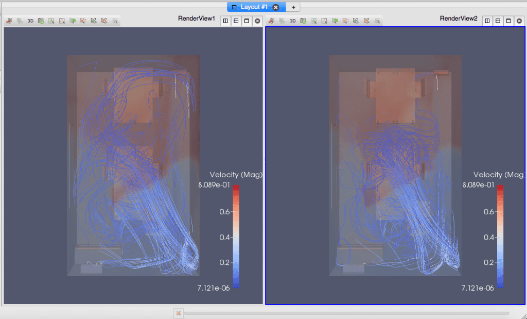The image size is (527, 319).
Task: Select the Select Points On icon in RenderView1
Action: [x=62, y=21]
